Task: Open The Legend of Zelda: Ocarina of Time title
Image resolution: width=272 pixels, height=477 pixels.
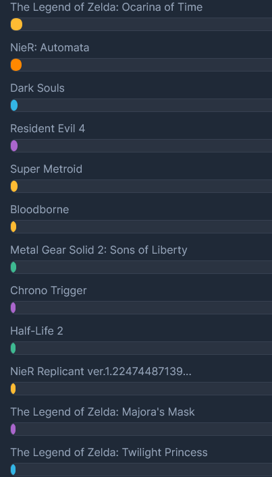Action: [107, 7]
